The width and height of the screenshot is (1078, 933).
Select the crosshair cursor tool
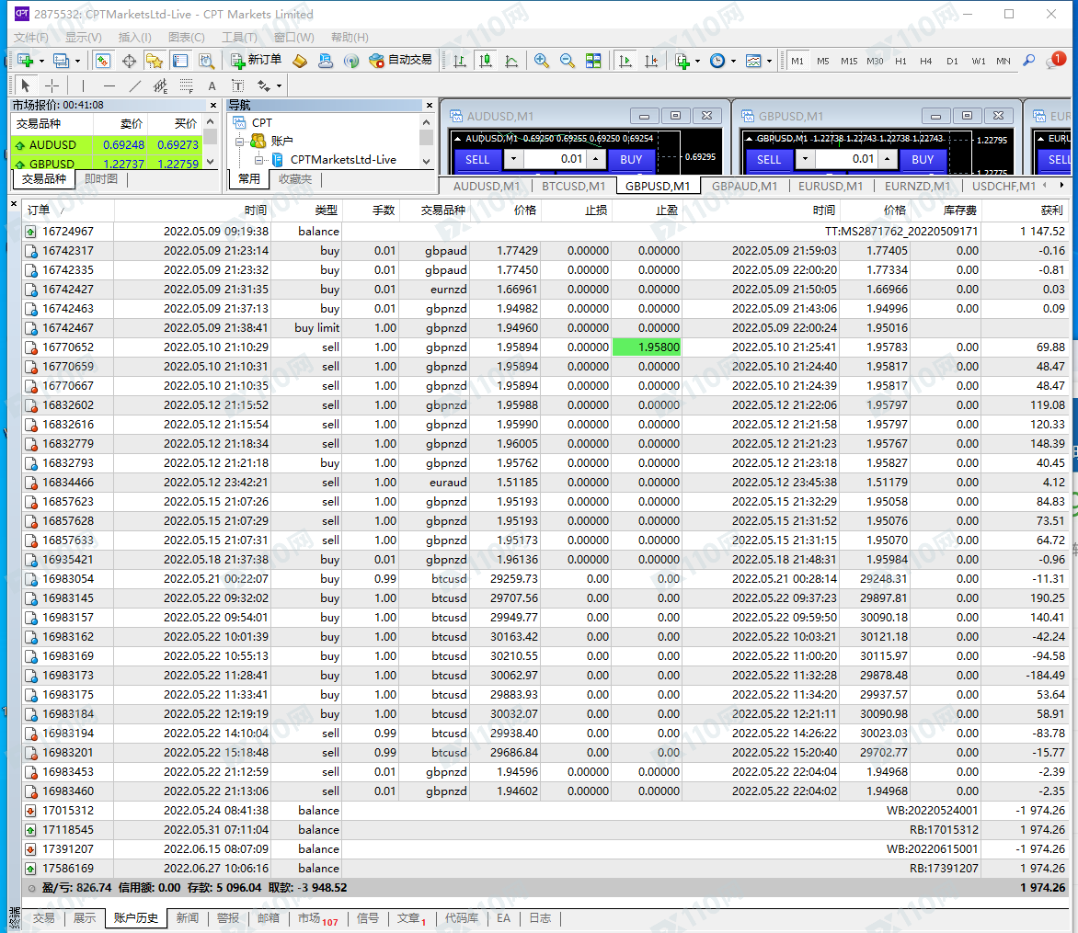coord(52,86)
